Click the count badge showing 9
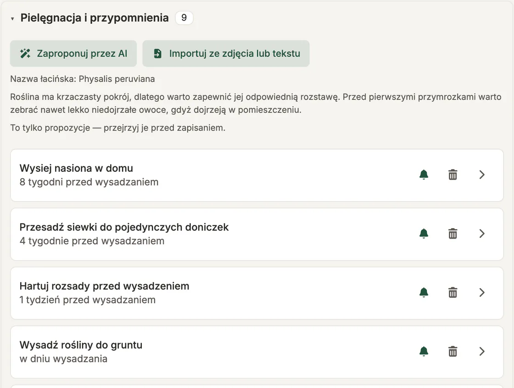514x388 pixels. pyautogui.click(x=184, y=18)
